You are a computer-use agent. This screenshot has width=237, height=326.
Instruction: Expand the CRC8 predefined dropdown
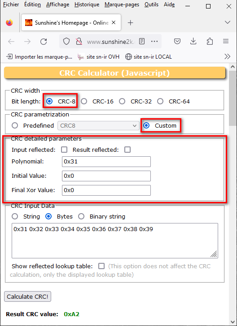click(x=98, y=125)
